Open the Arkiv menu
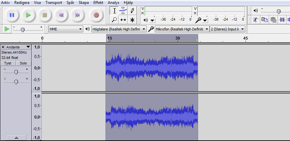The height and width of the screenshot is (141, 290). tap(6, 3)
